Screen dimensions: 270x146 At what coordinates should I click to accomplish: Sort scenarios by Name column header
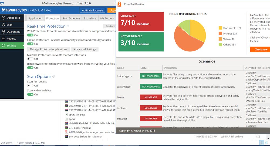(x=127, y=68)
